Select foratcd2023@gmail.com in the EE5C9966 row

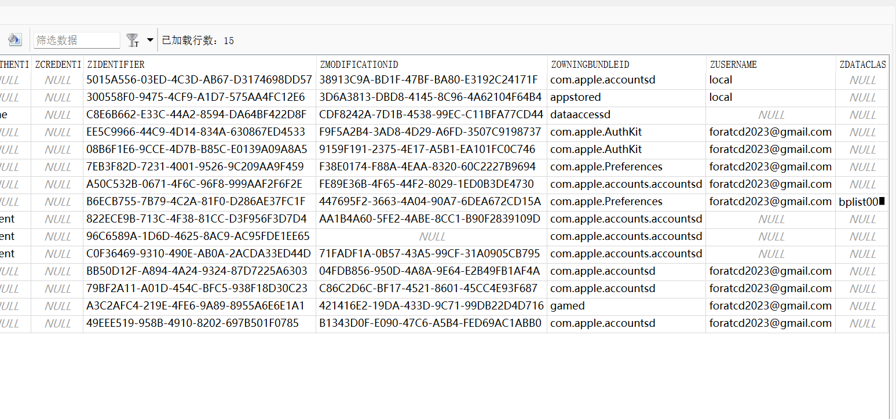click(x=770, y=132)
